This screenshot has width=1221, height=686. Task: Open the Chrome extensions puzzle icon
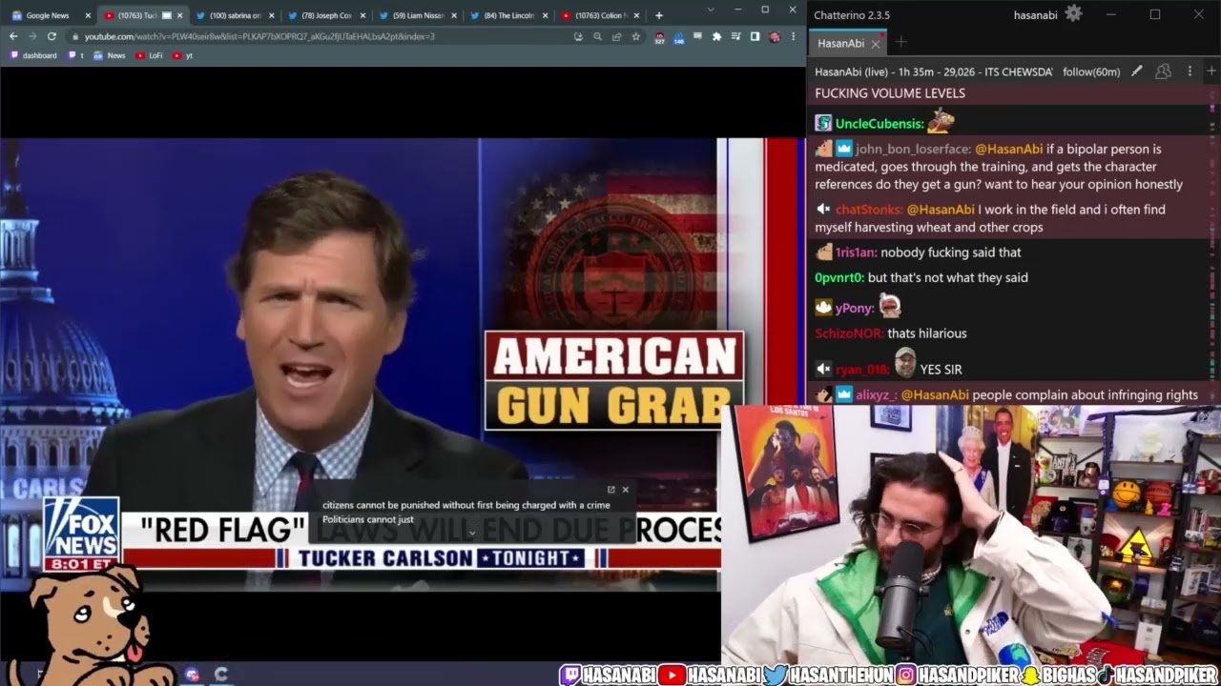[x=716, y=36]
